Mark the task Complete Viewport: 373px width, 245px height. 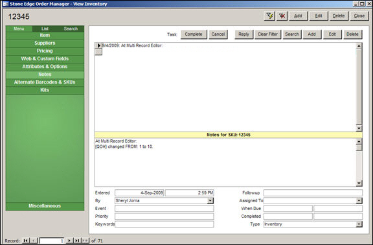194,34
